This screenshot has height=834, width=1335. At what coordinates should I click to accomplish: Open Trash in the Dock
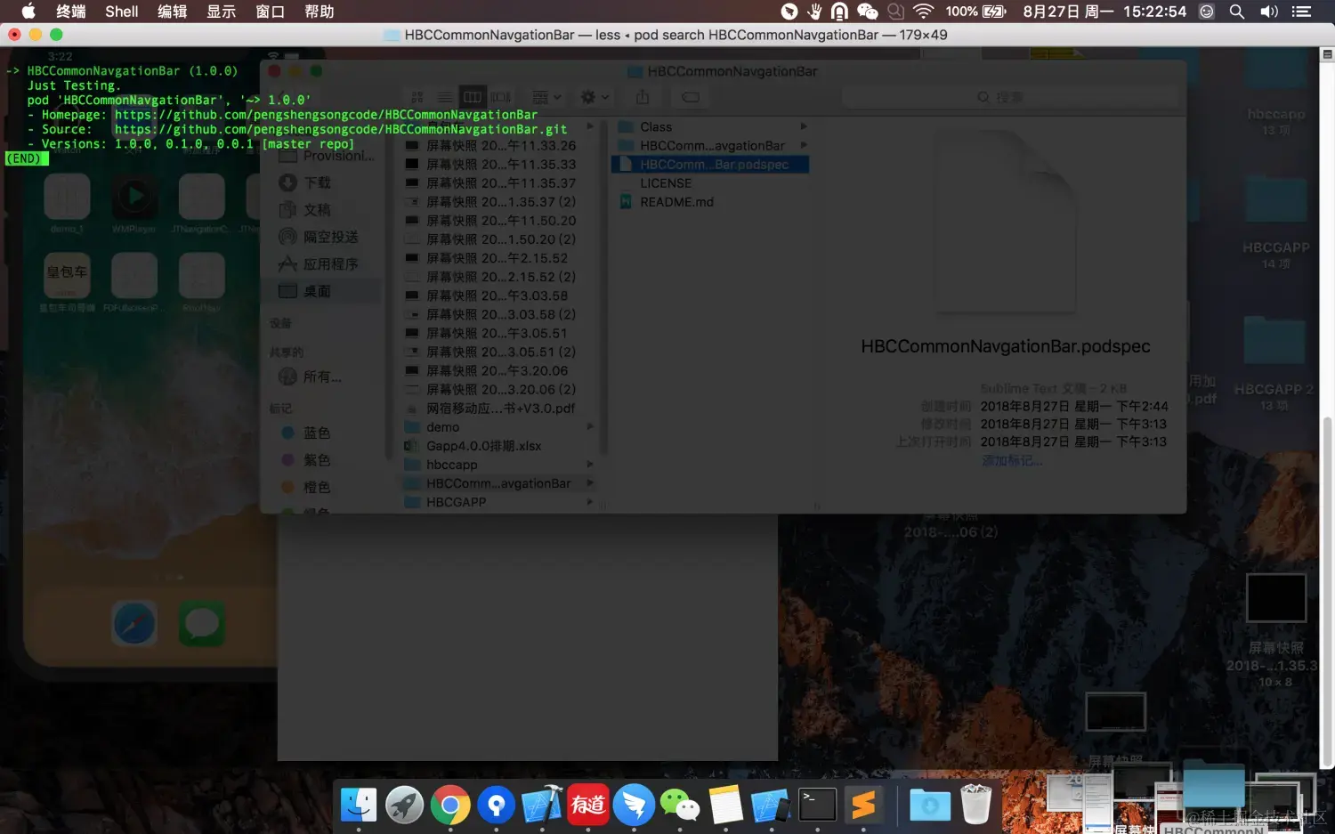pos(976,806)
